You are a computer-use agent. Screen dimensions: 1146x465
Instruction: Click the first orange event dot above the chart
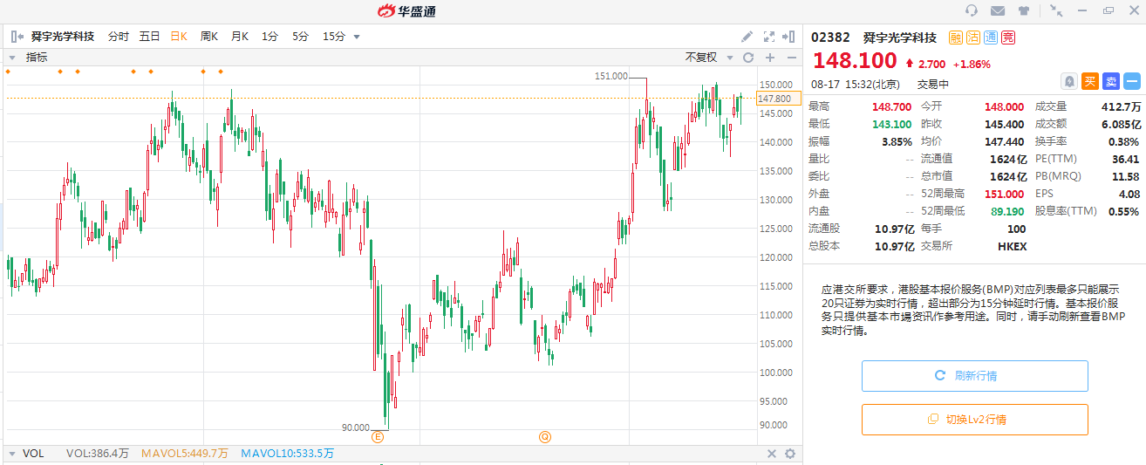click(8, 72)
